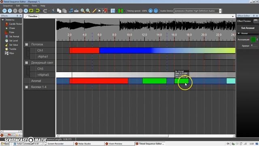259x146 pixels.
Task: Expand the Кнопки 1-4 group row
Action: tap(26, 87)
